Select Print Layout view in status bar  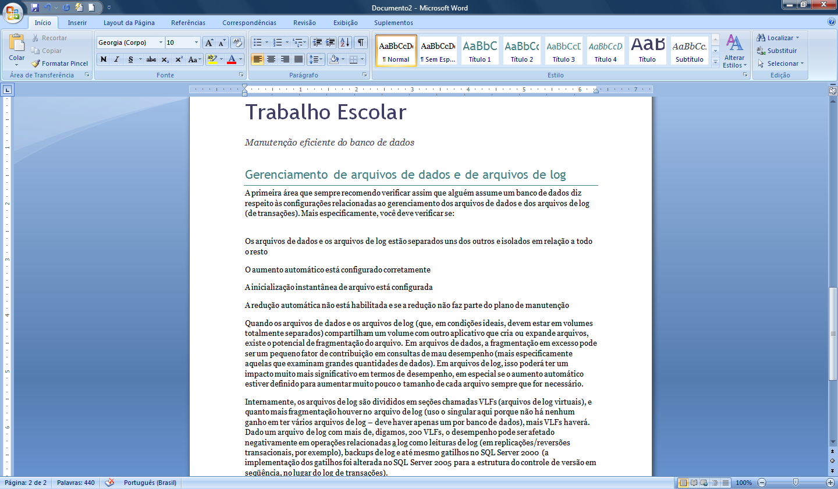684,483
